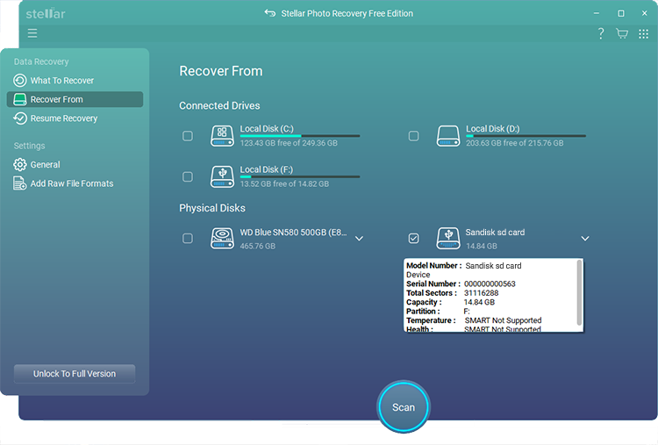Click the WD Blue SN580 500GB name
Viewport: 658px width, 445px height.
click(x=293, y=233)
